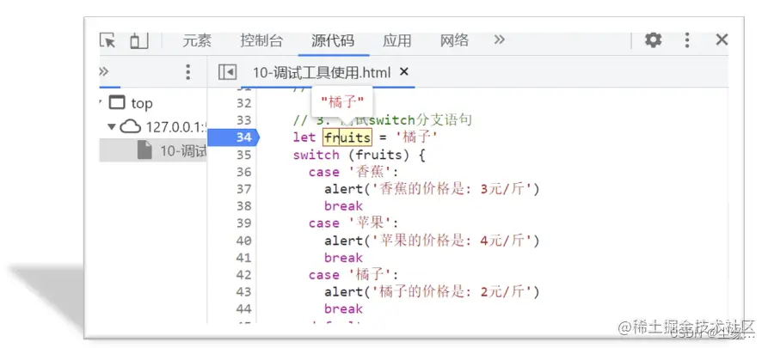Activate the inspect element picker icon

pos(108,40)
